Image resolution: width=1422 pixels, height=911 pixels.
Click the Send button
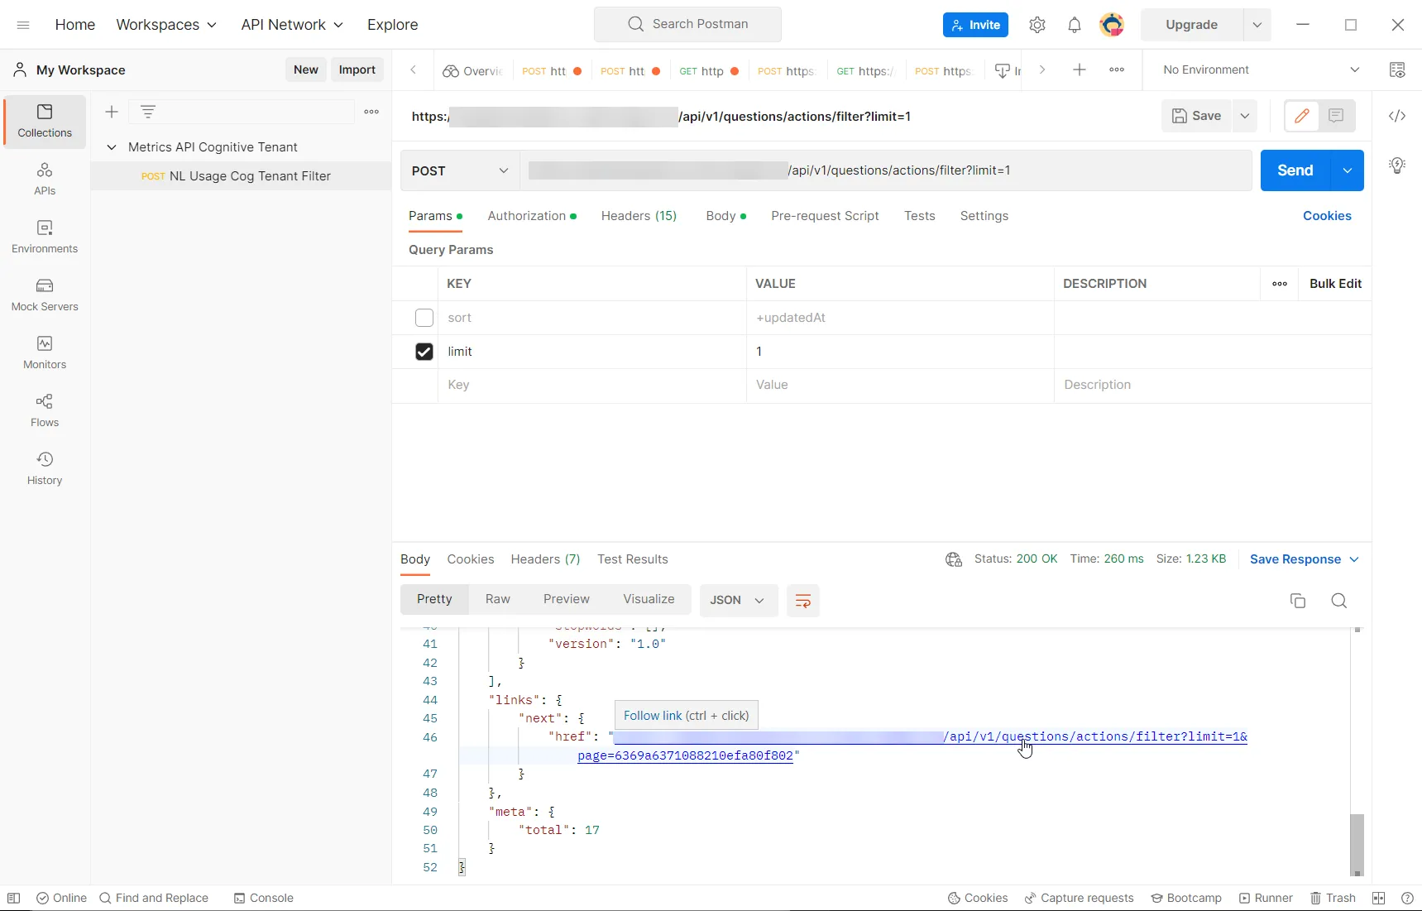coord(1295,170)
